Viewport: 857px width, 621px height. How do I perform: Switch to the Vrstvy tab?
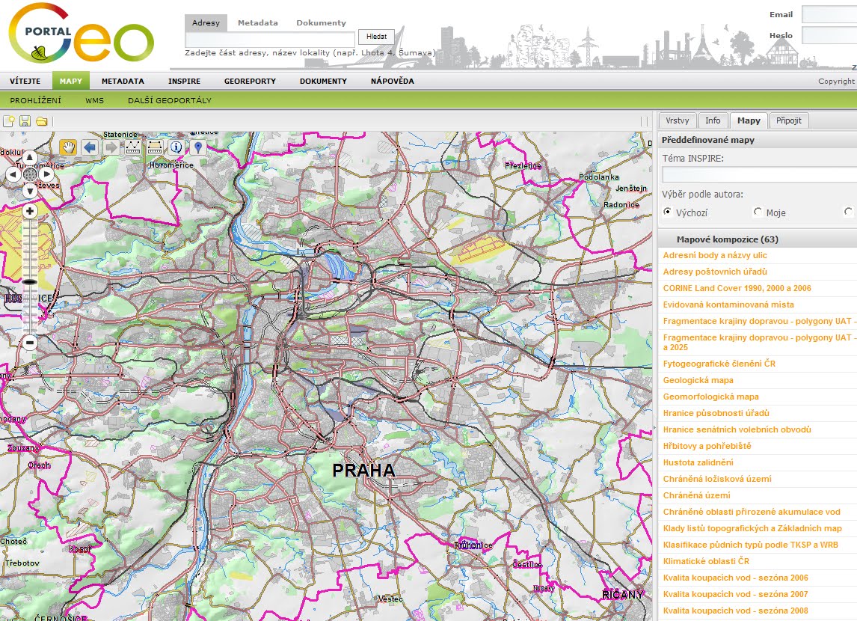[x=678, y=120]
